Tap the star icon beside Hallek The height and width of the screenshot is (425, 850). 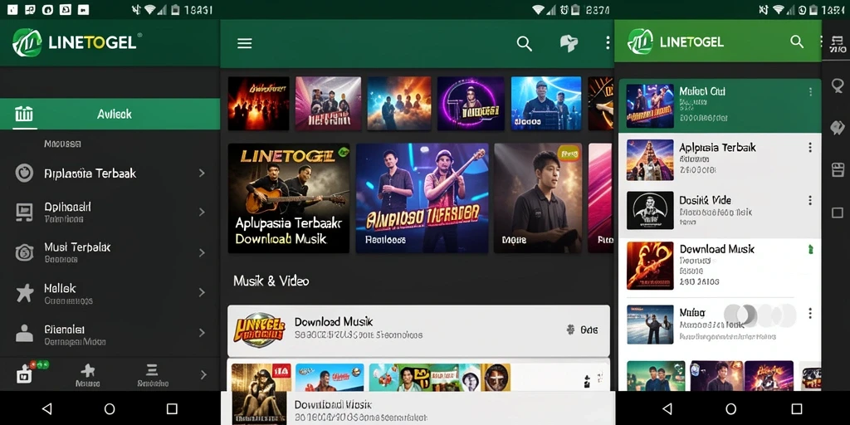24,293
